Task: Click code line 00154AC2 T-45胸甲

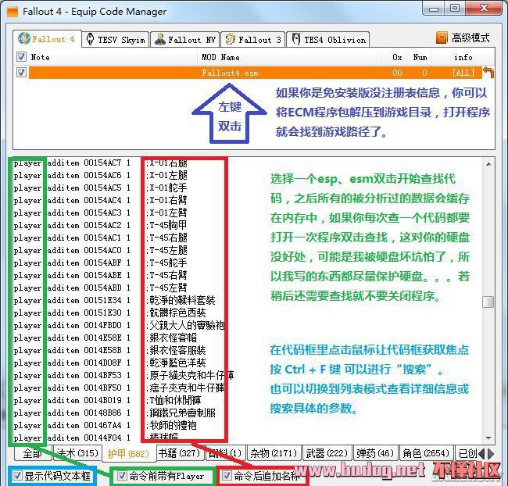Action: (101, 225)
